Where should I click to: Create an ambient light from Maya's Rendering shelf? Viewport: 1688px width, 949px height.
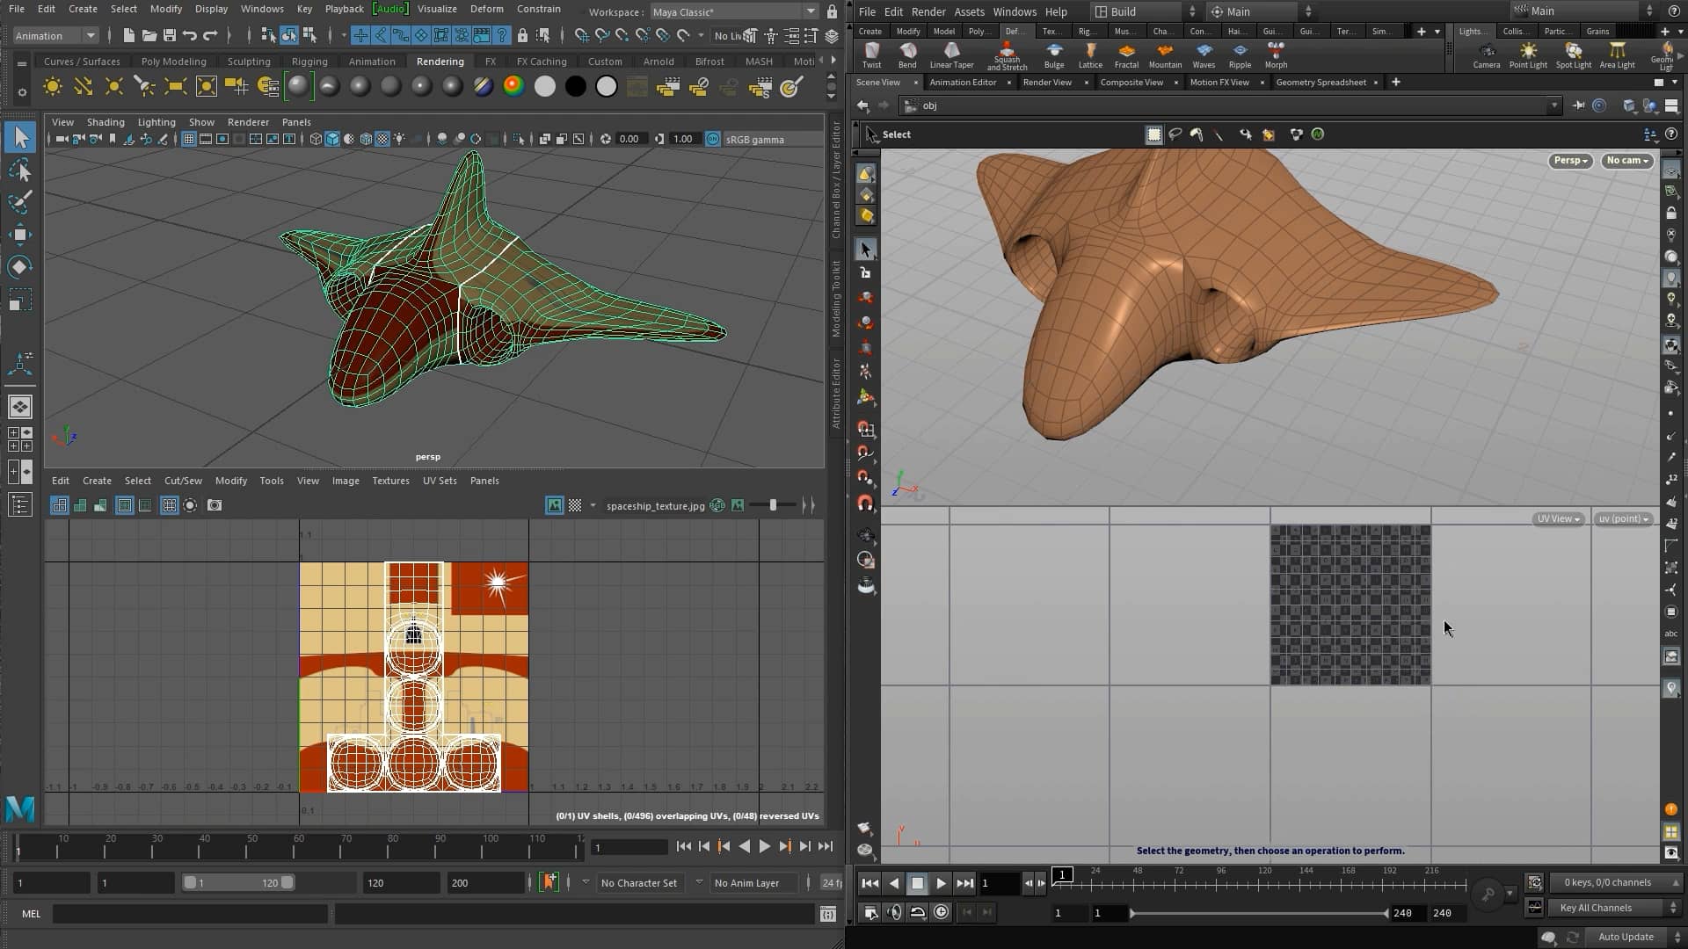coord(53,86)
